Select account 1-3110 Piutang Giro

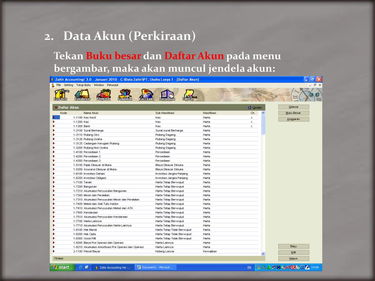click(x=155, y=135)
